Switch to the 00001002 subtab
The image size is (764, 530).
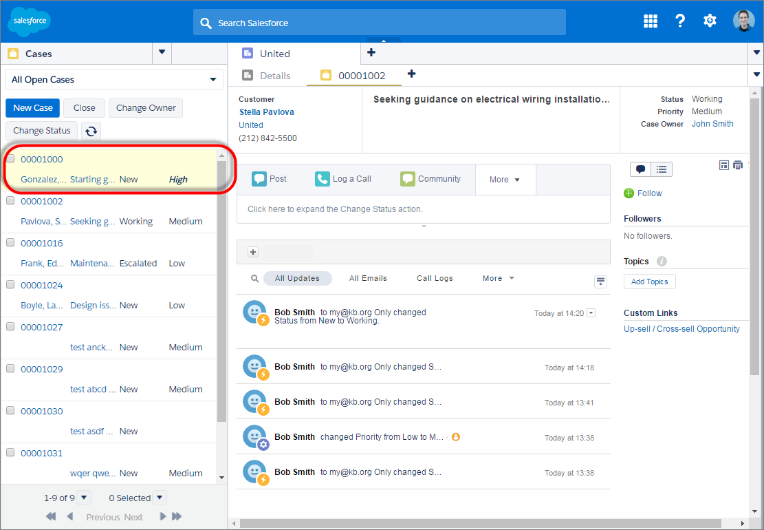click(x=353, y=76)
